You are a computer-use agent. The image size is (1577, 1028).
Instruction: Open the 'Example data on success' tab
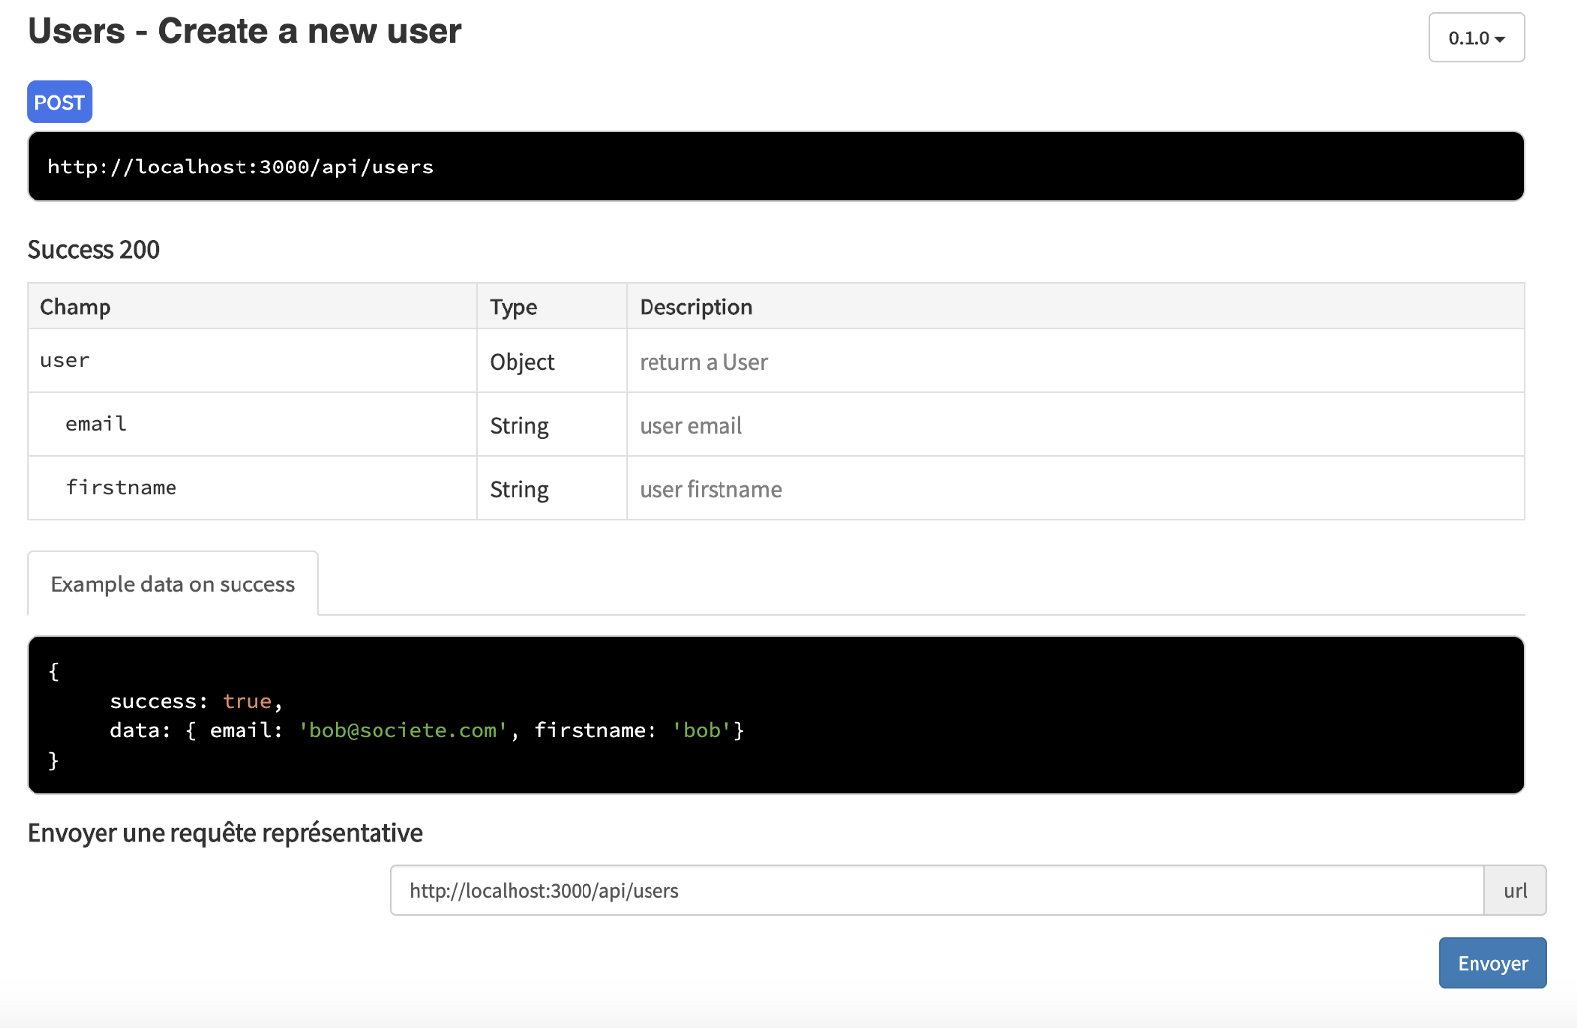[172, 583]
